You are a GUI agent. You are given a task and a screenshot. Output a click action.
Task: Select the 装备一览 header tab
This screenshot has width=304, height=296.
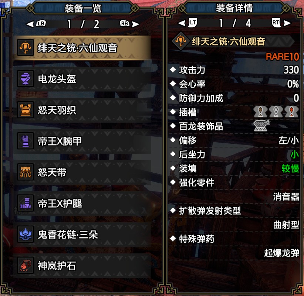coord(83,9)
